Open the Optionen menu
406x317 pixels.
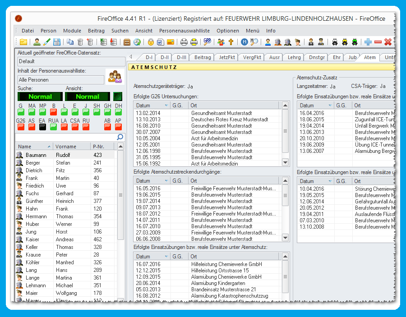click(228, 31)
